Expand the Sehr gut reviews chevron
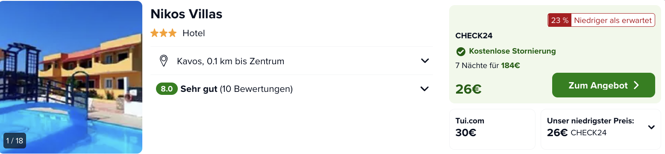The image size is (665, 154). click(x=424, y=89)
